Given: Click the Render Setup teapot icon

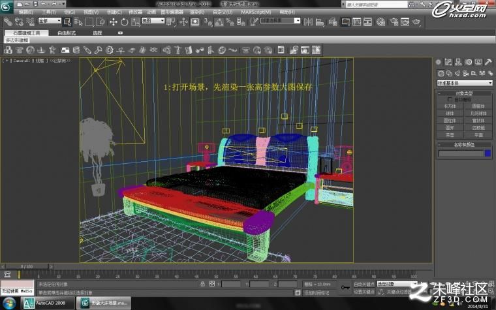Looking at the screenshot, I should click(x=394, y=22).
